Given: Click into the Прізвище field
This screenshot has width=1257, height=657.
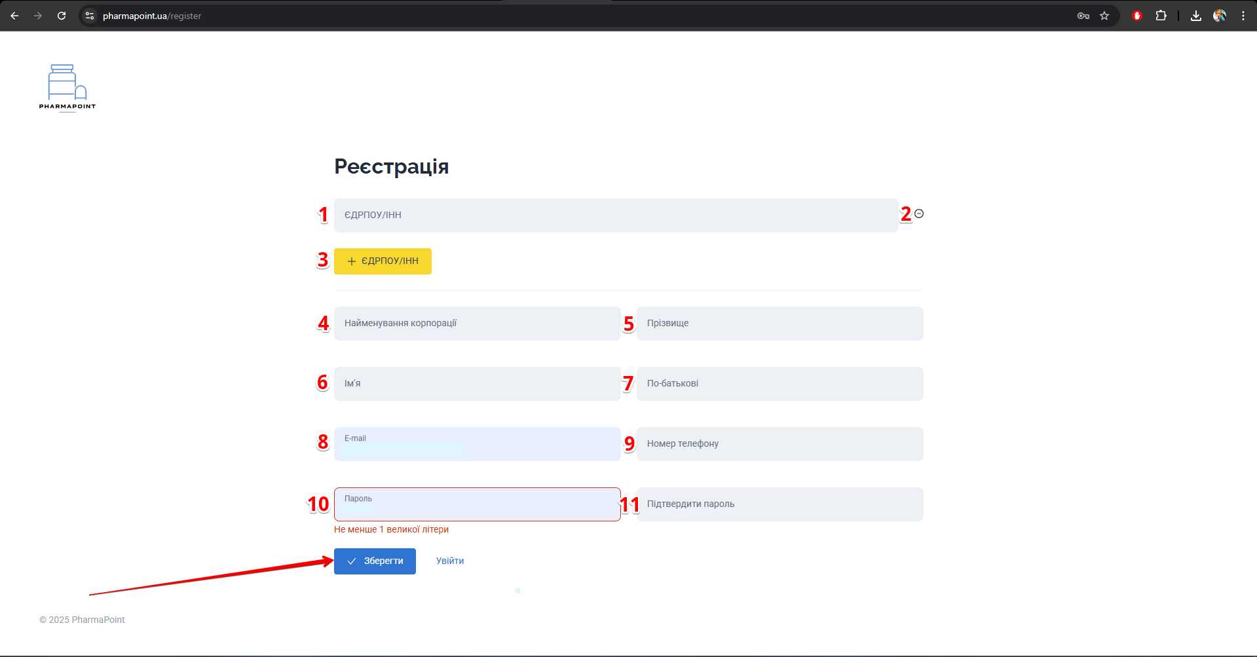Looking at the screenshot, I should click(779, 324).
